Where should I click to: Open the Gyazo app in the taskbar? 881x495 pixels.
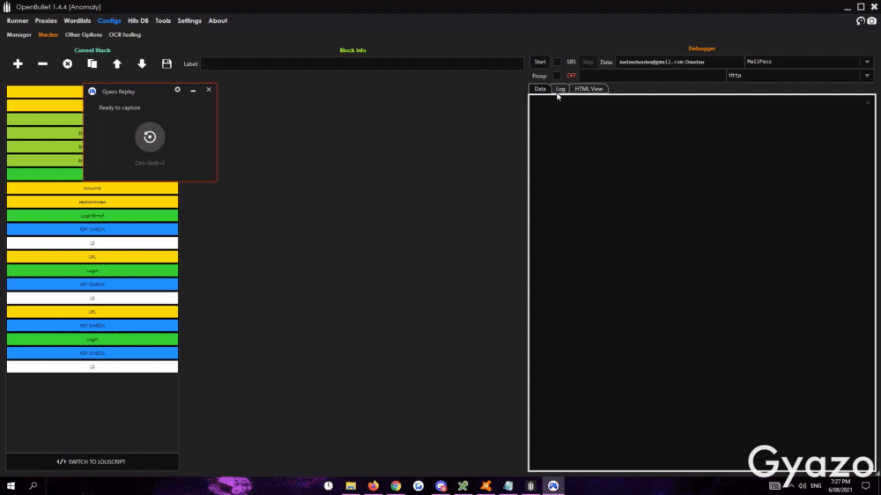(x=553, y=485)
